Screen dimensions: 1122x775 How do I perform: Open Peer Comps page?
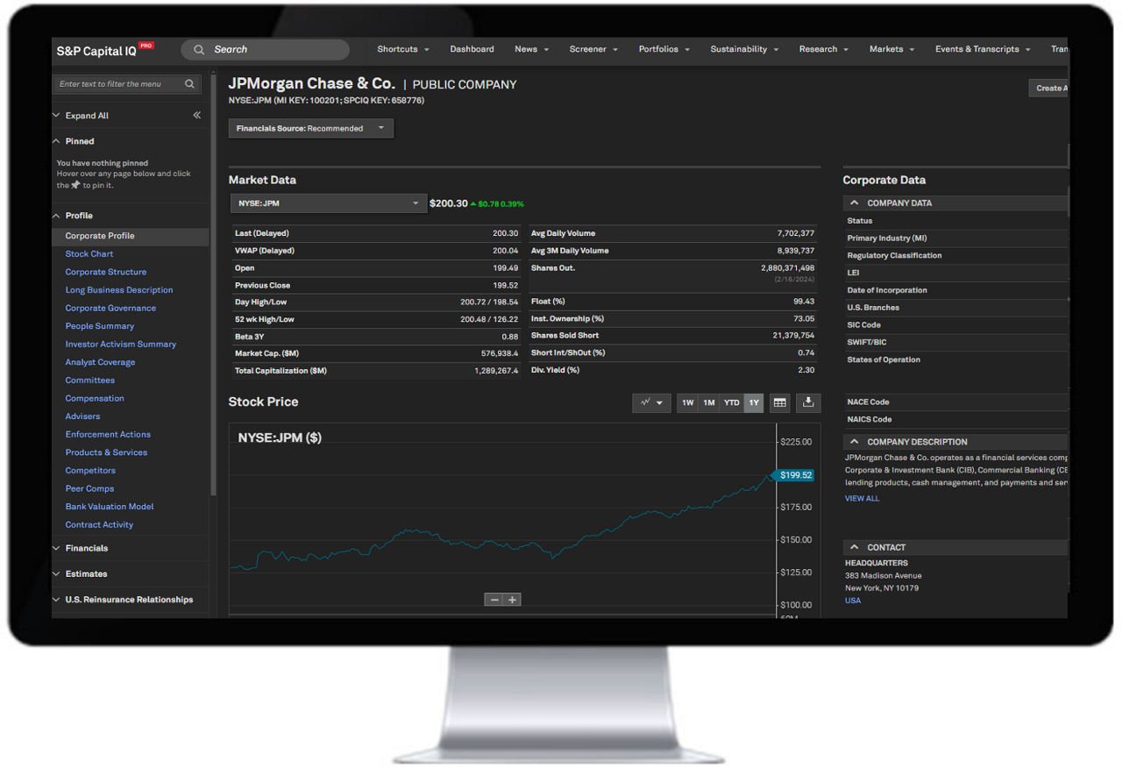tap(89, 489)
